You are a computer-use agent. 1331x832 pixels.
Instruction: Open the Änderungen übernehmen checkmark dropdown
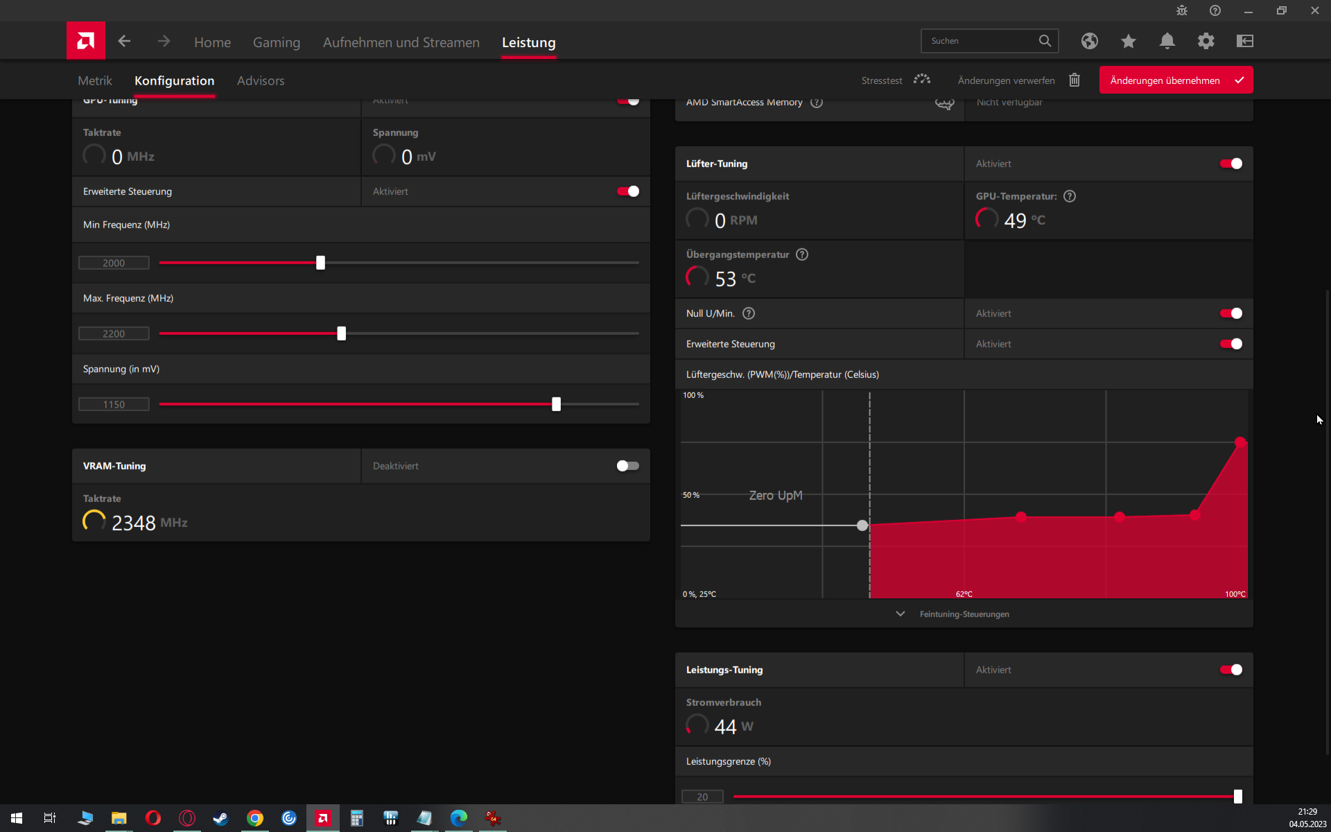pos(1239,80)
